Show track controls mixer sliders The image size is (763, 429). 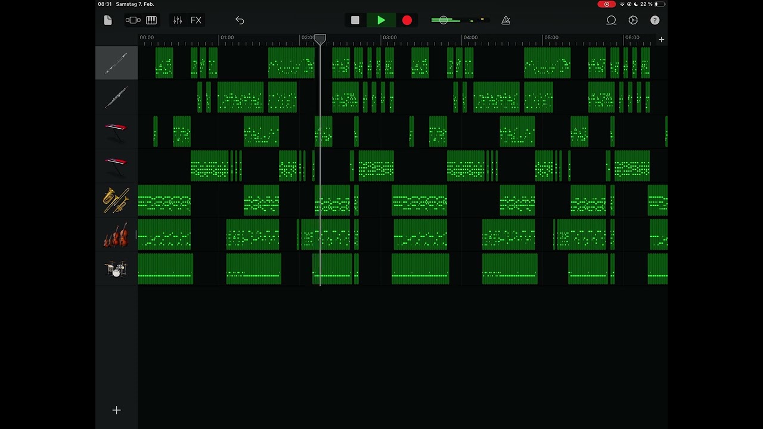coord(178,20)
